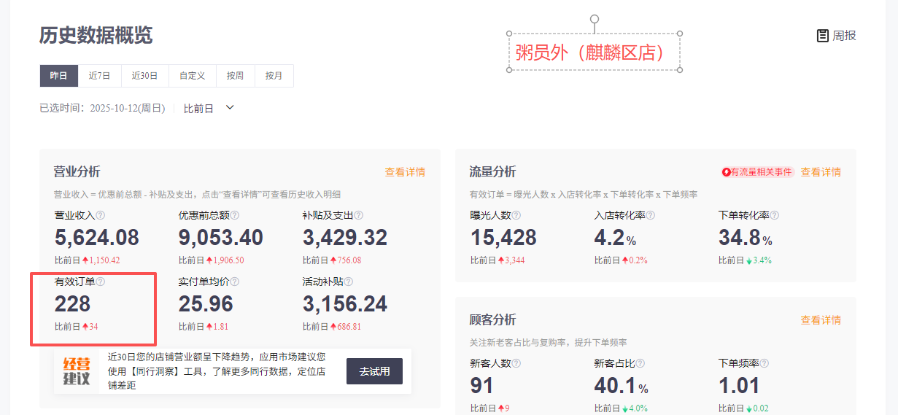
Task: Open 查看详情 in 营业分析 panel
Action: (x=405, y=172)
